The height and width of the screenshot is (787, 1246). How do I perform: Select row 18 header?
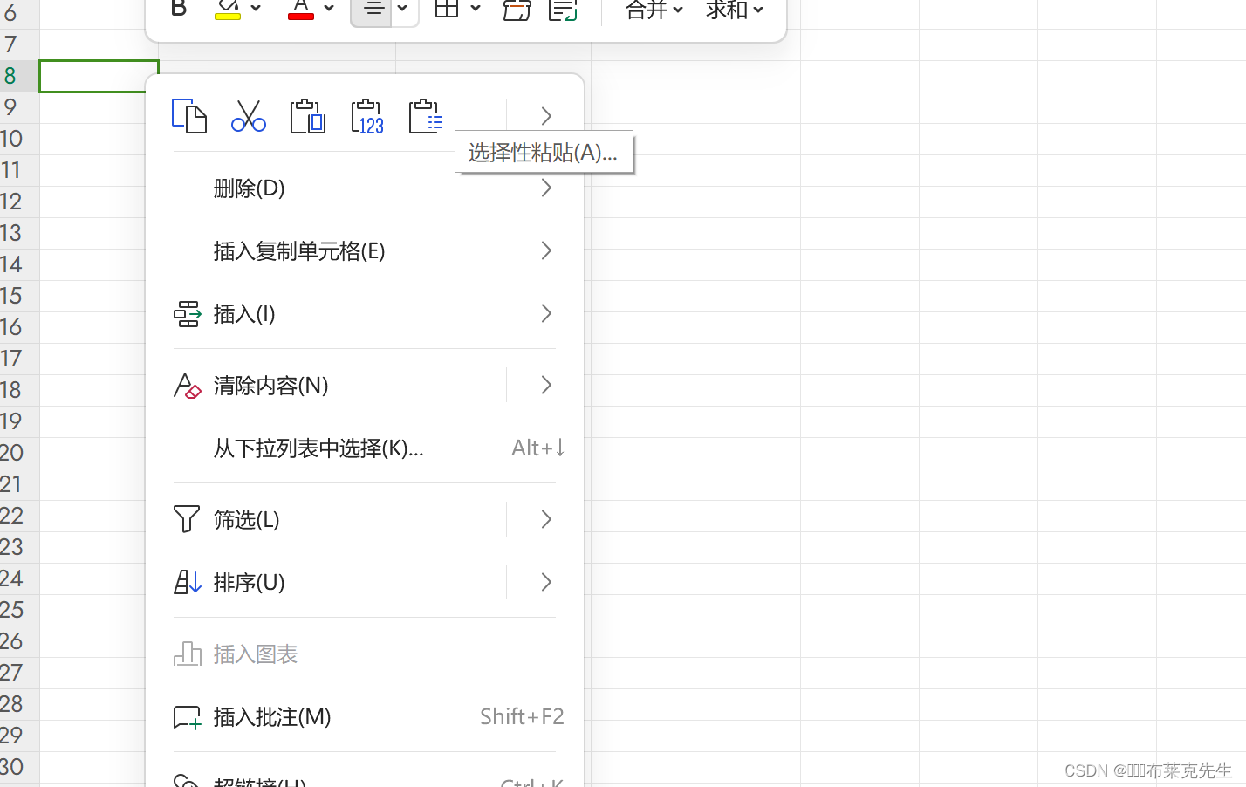click(x=19, y=390)
